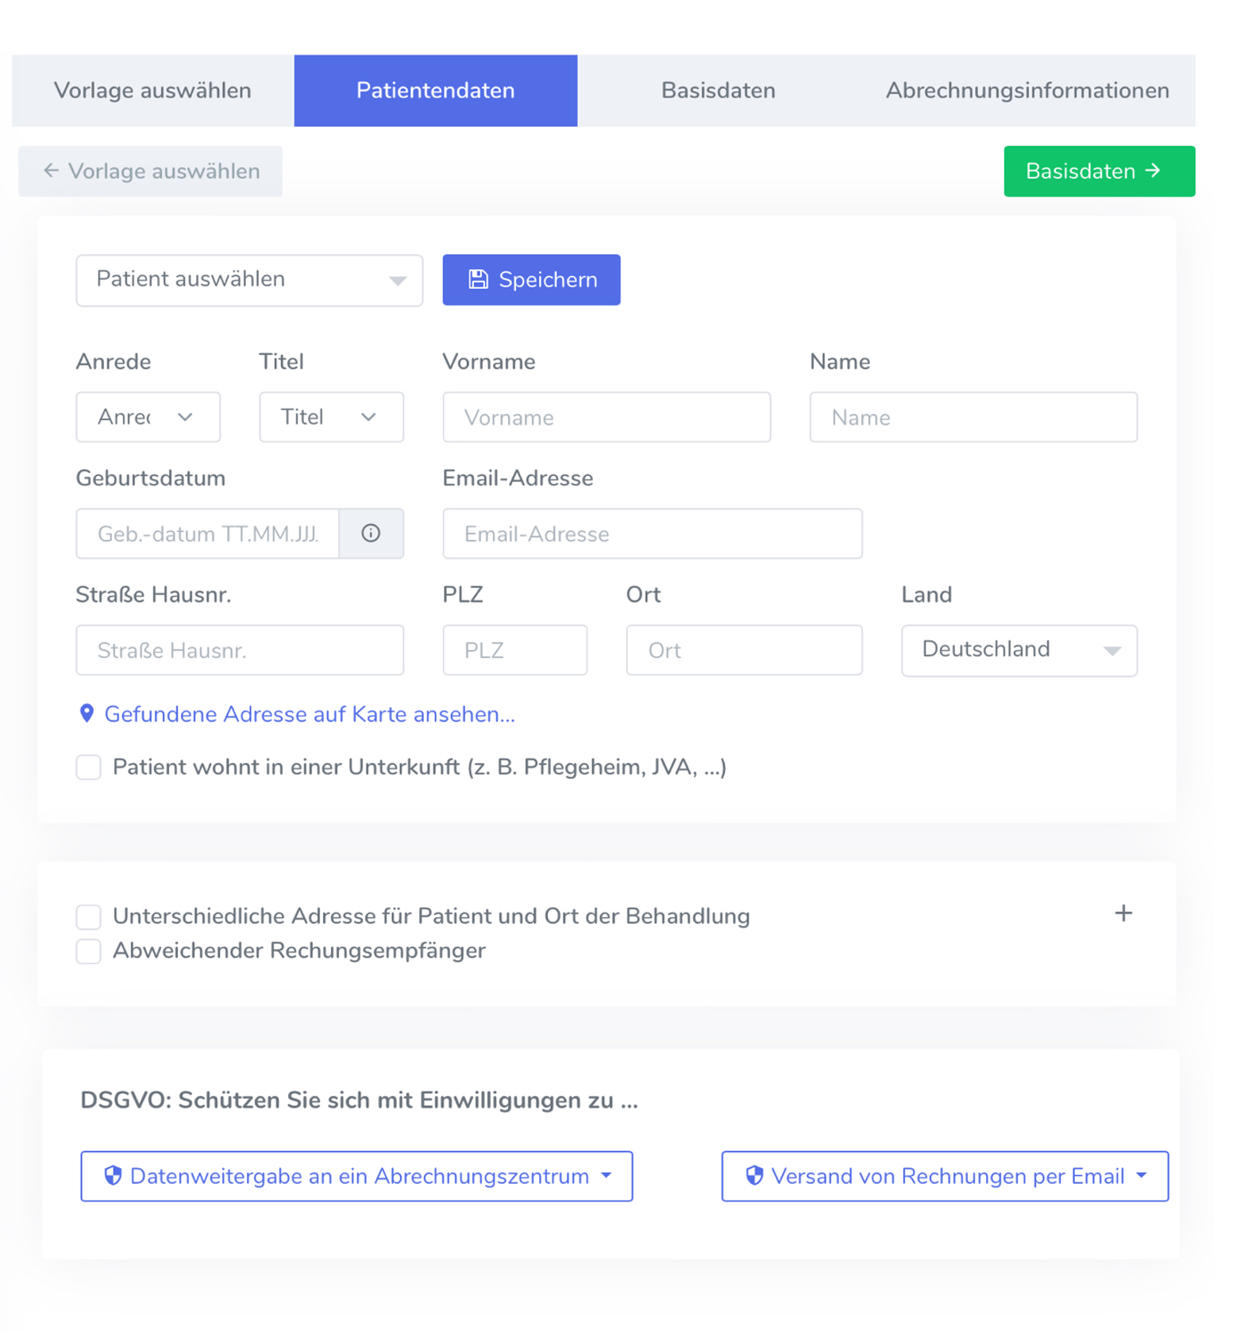
Task: Expand the Anrede dropdown
Action: click(148, 417)
